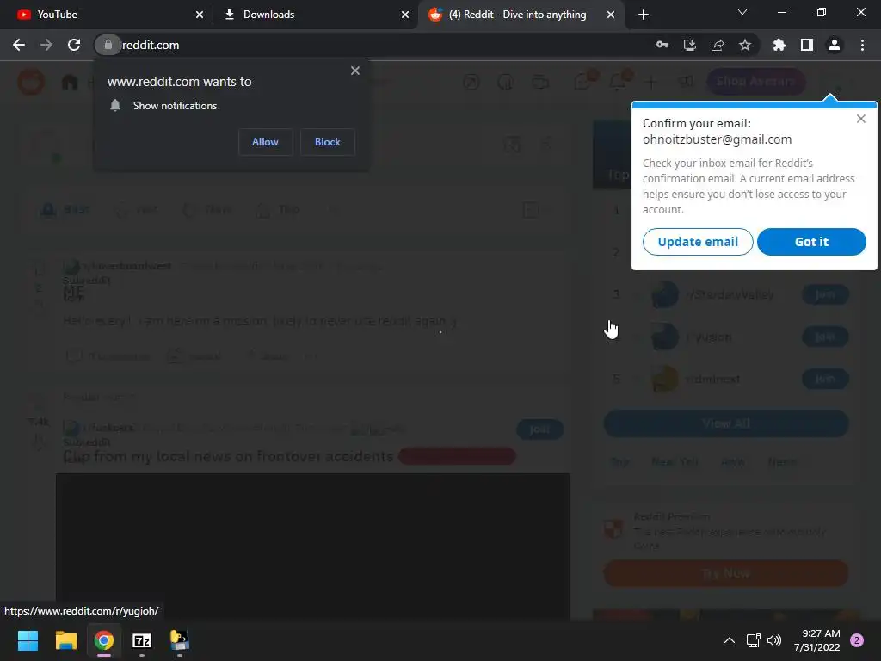
Task: Open the tab search dropdown arrow
Action: (x=742, y=12)
